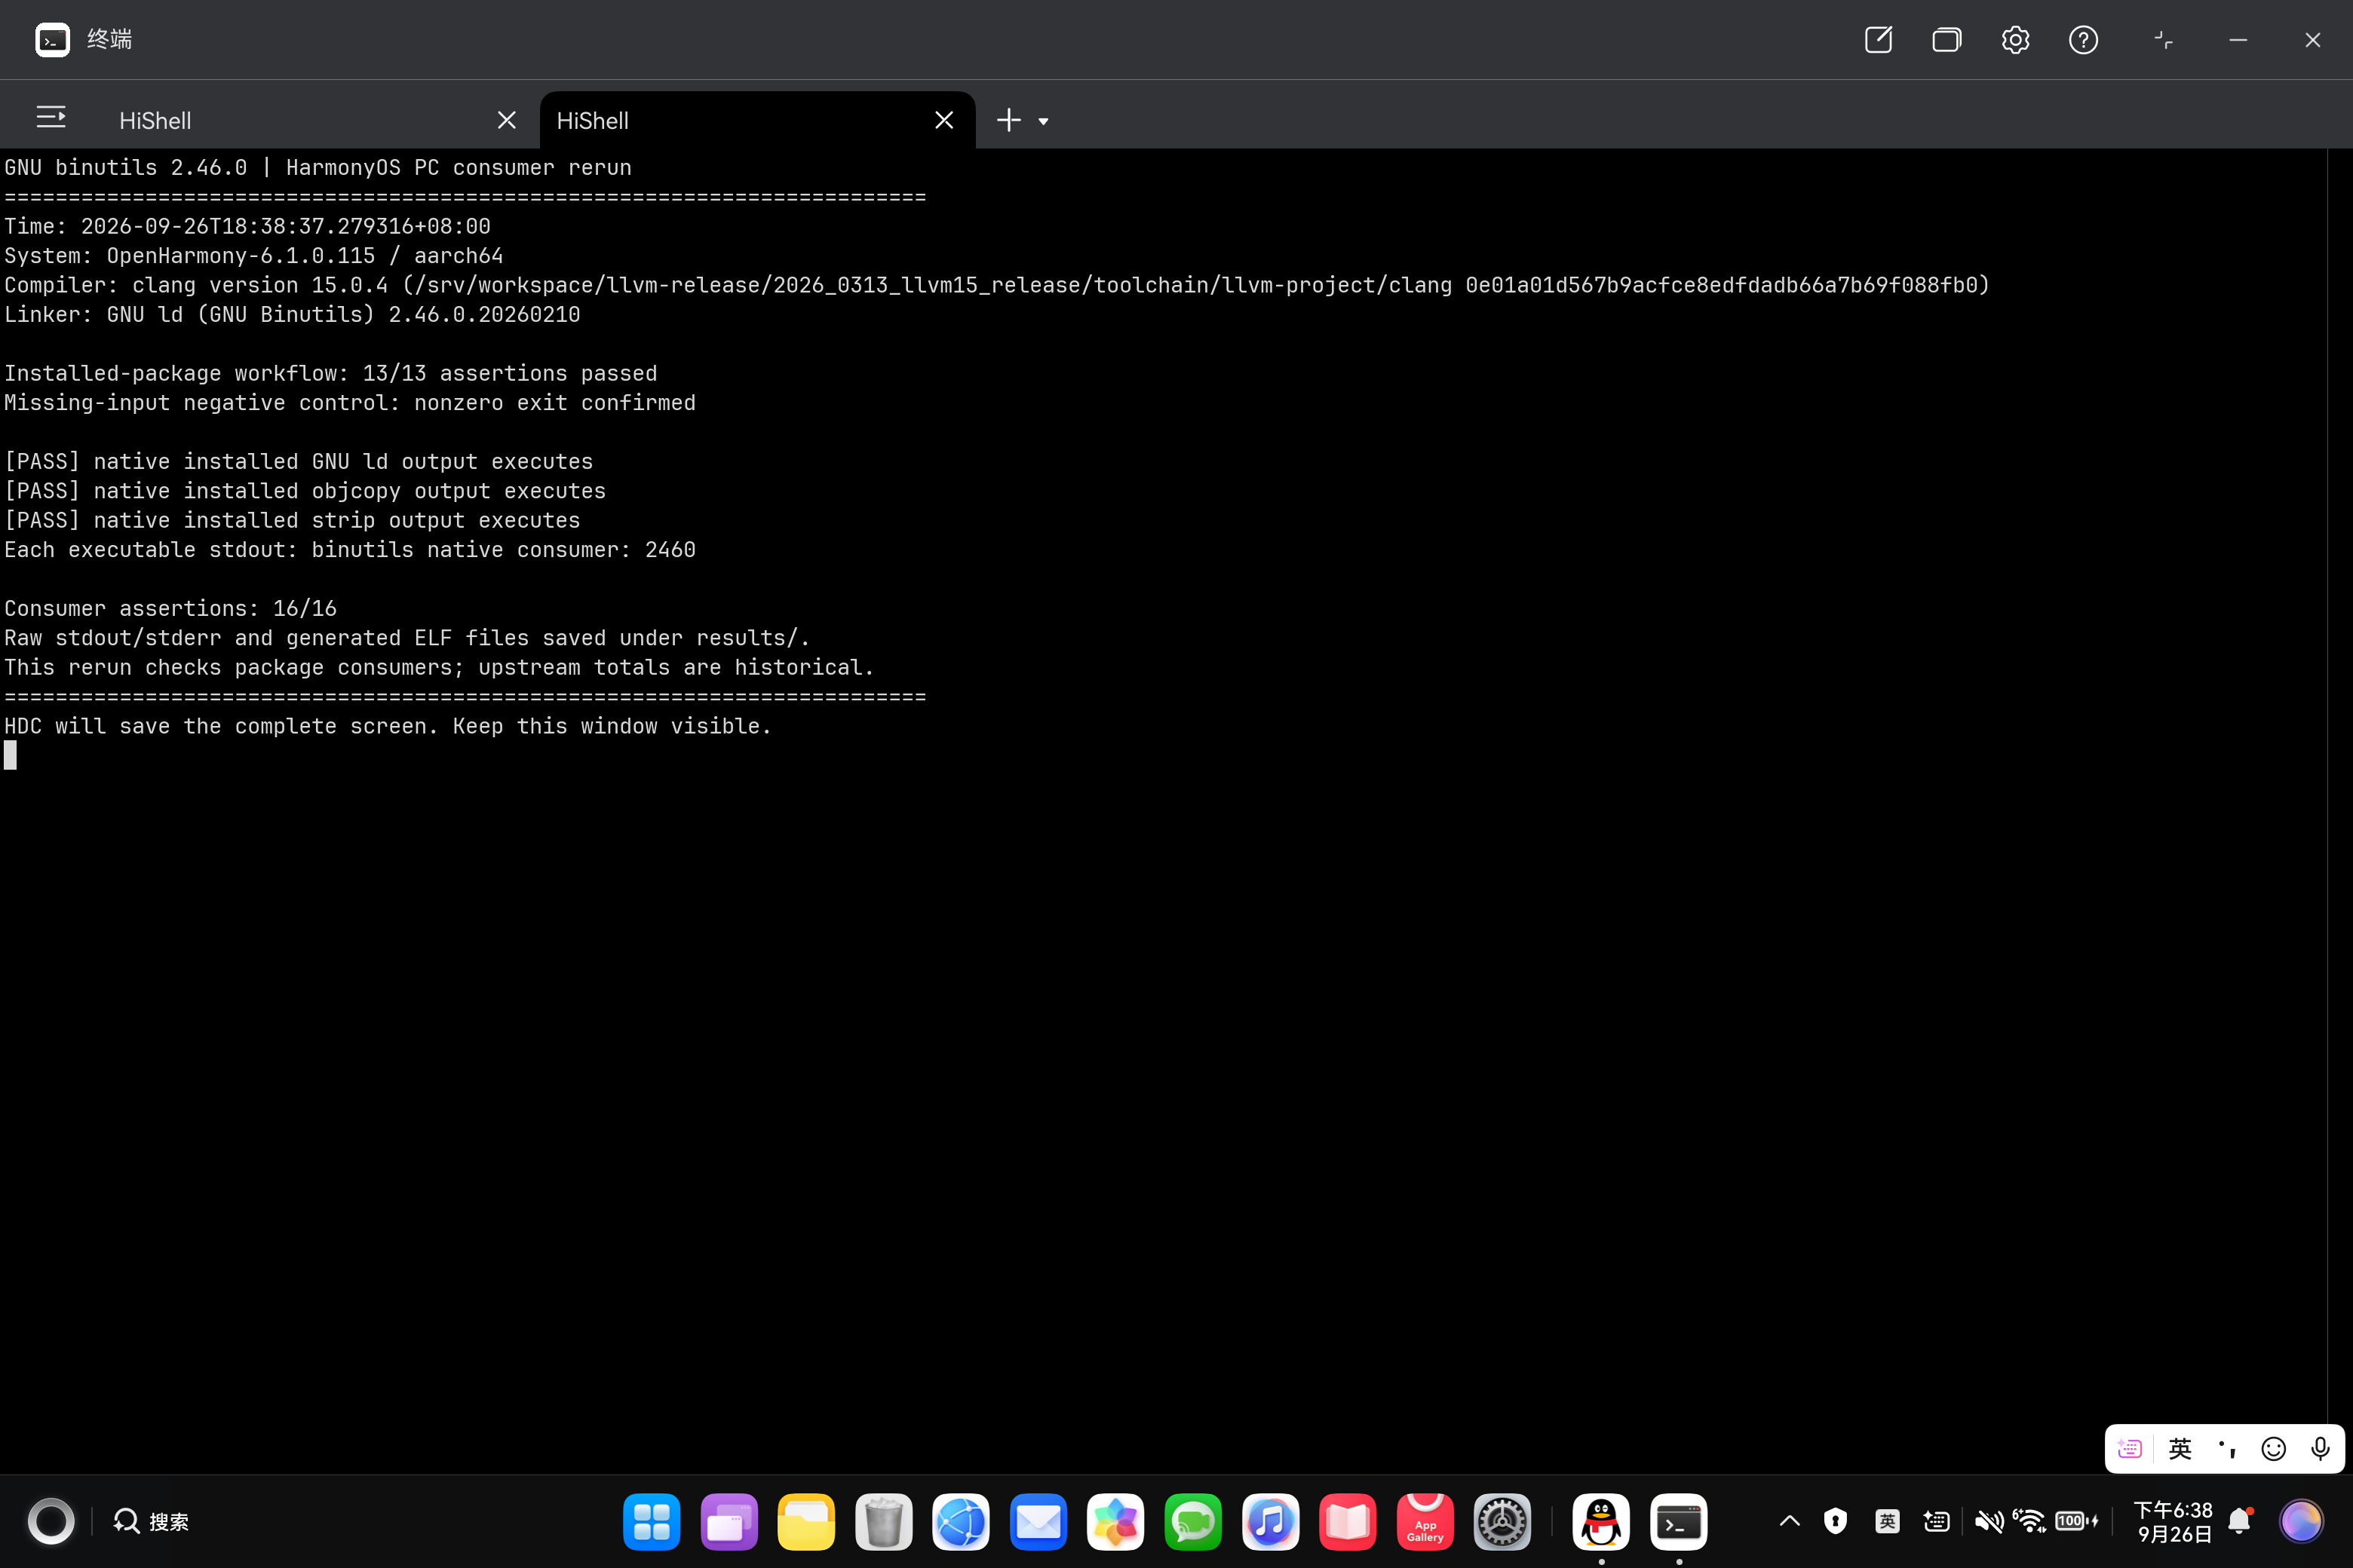This screenshot has width=2353, height=1568.
Task: Start voice input from IME microphone
Action: [2320, 1448]
